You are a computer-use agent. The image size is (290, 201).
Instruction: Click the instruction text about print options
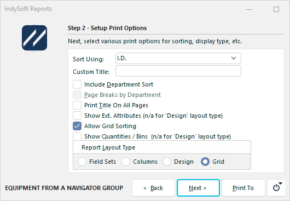(155, 41)
